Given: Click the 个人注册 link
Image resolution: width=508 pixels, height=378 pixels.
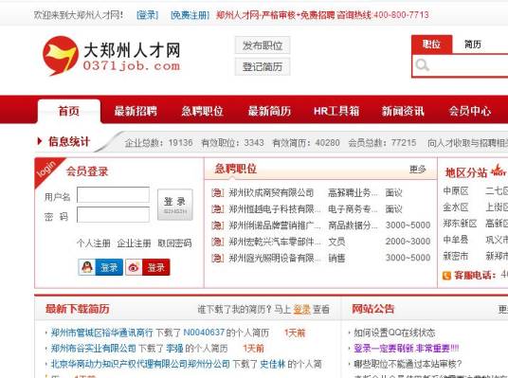Looking at the screenshot, I should (94, 243).
